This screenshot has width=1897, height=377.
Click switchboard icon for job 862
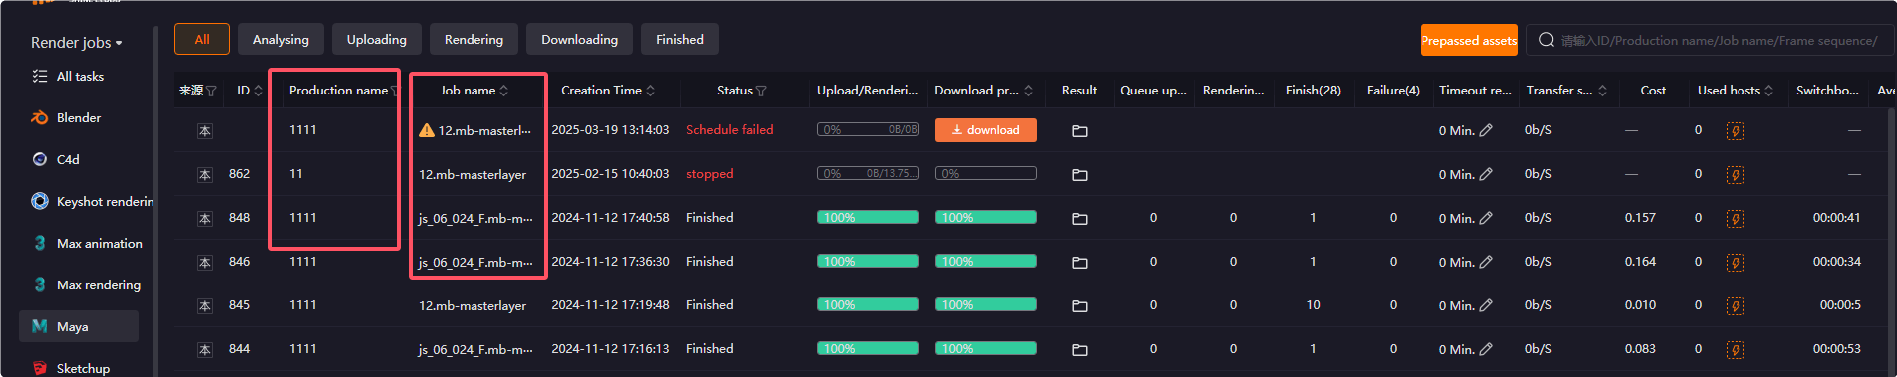click(x=1736, y=175)
